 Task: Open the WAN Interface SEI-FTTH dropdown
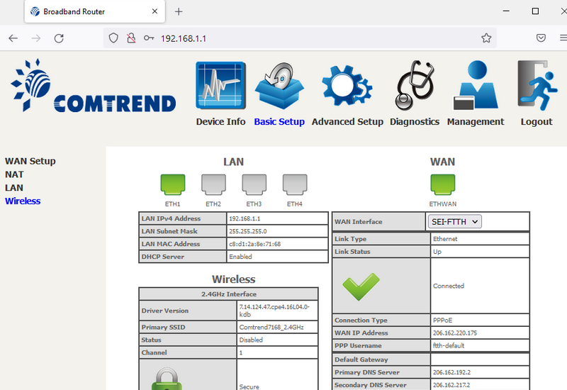(x=455, y=222)
